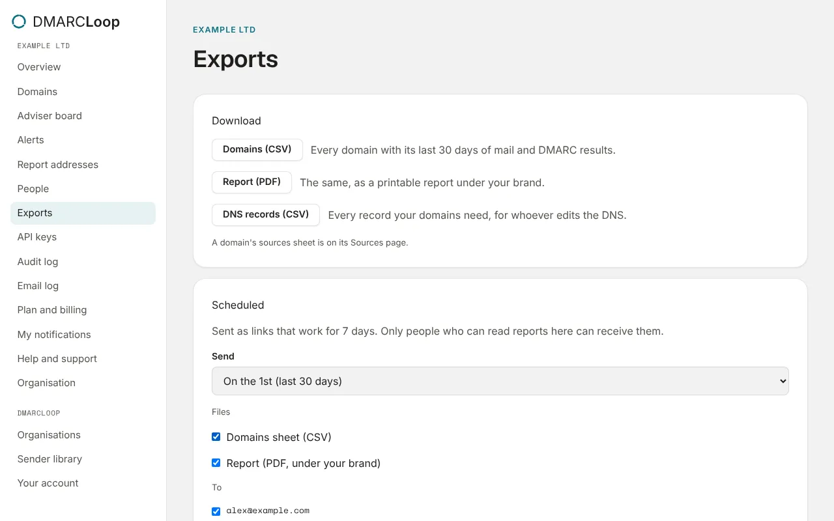The image size is (834, 521).
Task: Open the Send schedule dropdown
Action: [x=500, y=381]
